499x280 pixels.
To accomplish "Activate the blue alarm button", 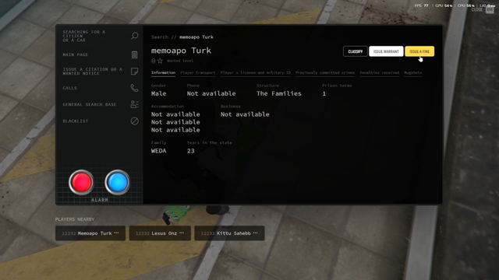I will (117, 182).
